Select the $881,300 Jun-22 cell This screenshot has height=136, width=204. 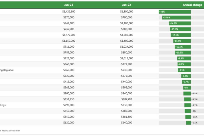(x=126, y=117)
